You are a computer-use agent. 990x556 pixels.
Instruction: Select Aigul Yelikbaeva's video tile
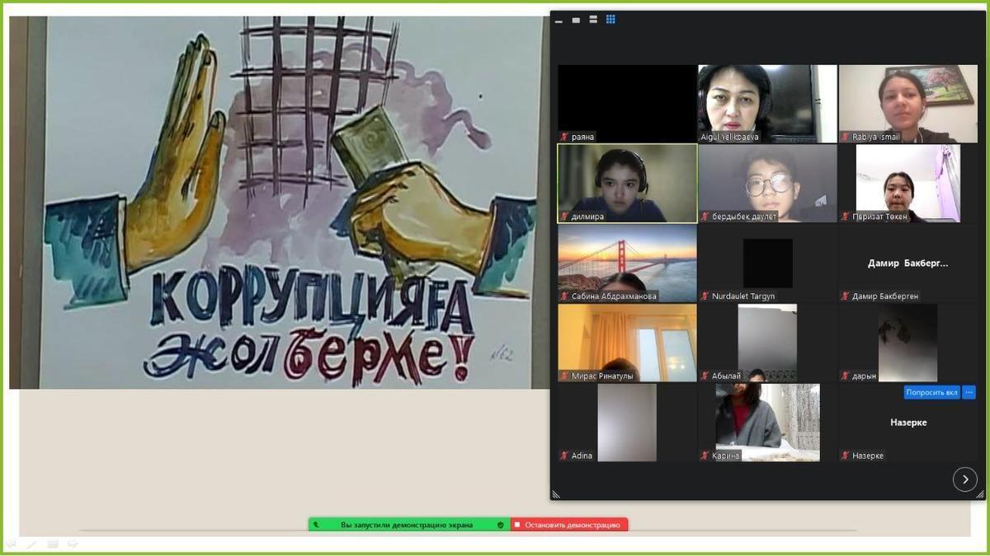767,103
